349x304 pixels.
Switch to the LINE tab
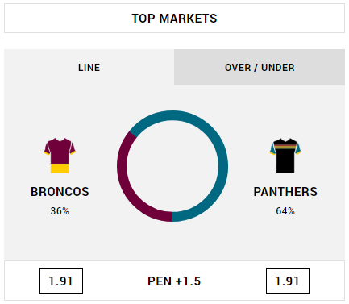[x=89, y=67]
